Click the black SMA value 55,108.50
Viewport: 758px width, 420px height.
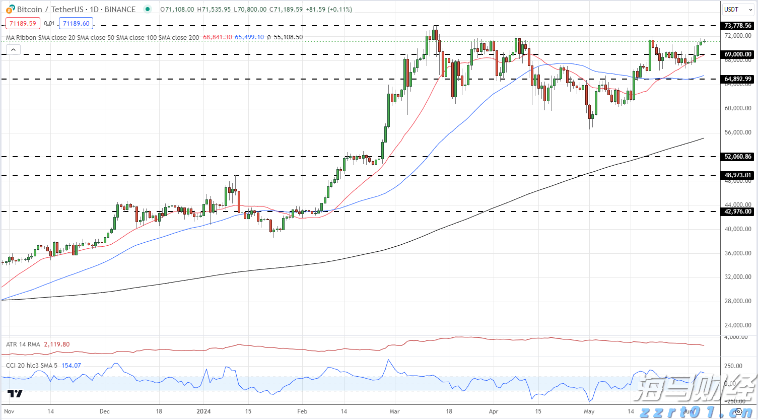(x=288, y=37)
